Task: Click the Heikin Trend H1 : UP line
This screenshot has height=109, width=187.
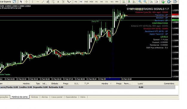Action: 159,34
